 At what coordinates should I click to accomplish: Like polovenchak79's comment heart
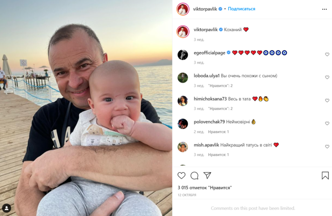pos(327,124)
